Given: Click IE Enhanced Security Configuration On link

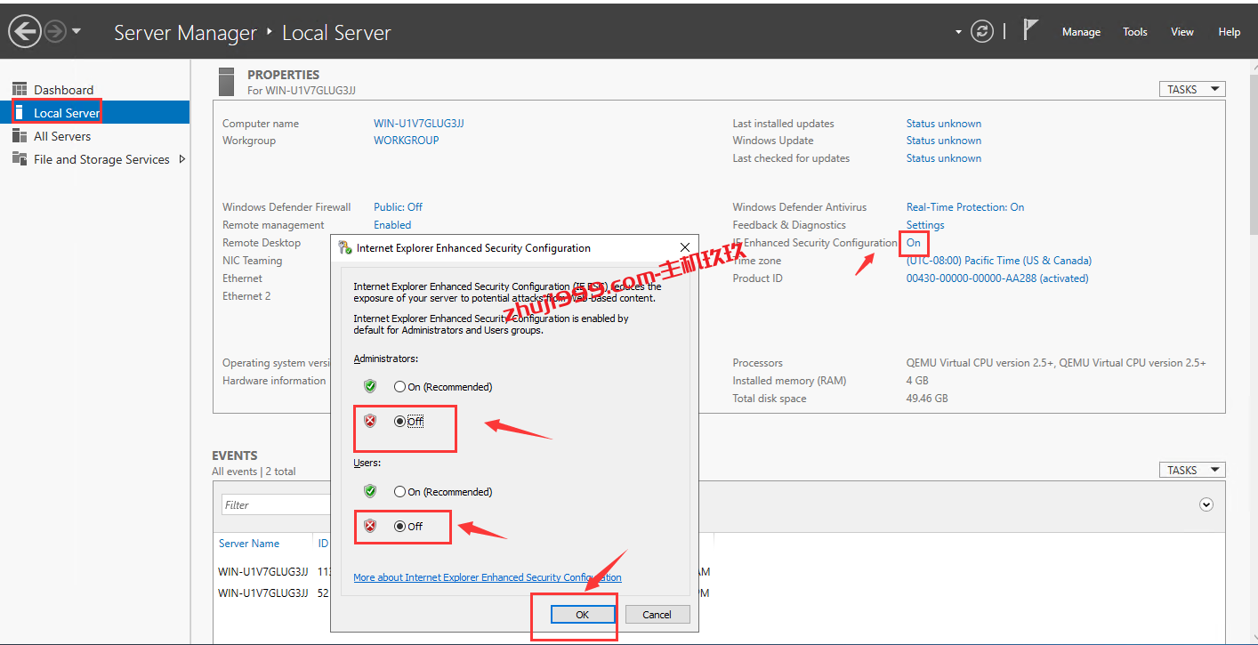Looking at the screenshot, I should [914, 243].
